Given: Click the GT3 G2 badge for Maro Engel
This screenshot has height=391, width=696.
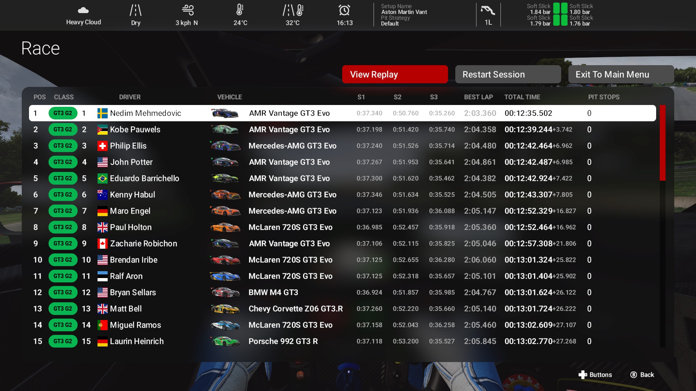Looking at the screenshot, I should pos(63,211).
